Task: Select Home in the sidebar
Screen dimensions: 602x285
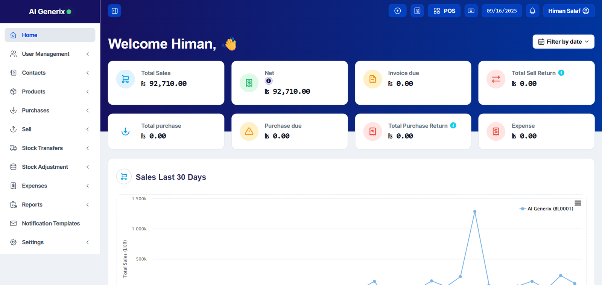Action: click(x=50, y=35)
